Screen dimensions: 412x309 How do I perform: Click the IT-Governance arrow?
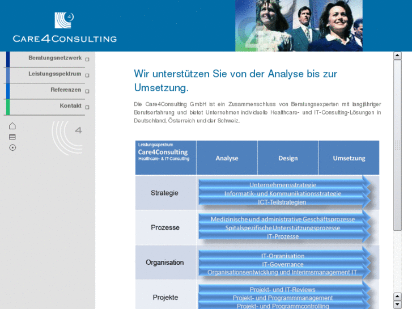284,264
